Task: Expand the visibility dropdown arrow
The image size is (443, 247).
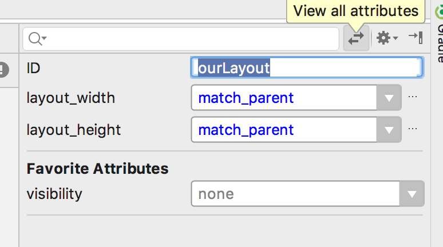Action: click(x=412, y=194)
